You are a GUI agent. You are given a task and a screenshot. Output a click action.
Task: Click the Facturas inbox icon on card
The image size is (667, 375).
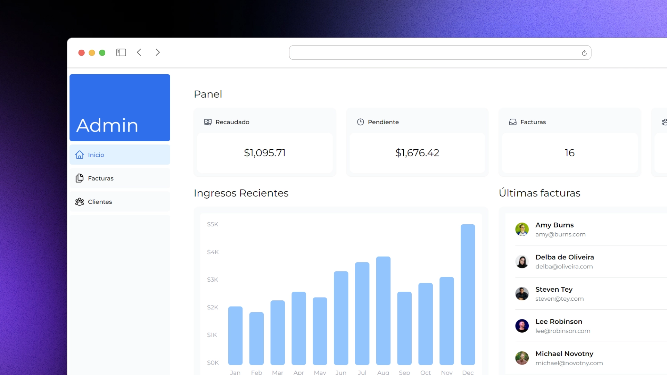(513, 122)
